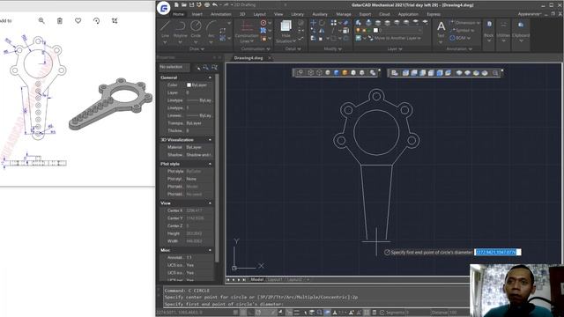This screenshot has width=564, height=317.
Task: Select the Move tool in Modify panel
Action: click(x=314, y=23)
